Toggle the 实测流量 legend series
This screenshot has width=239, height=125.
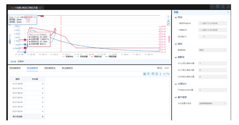[x=82, y=57]
